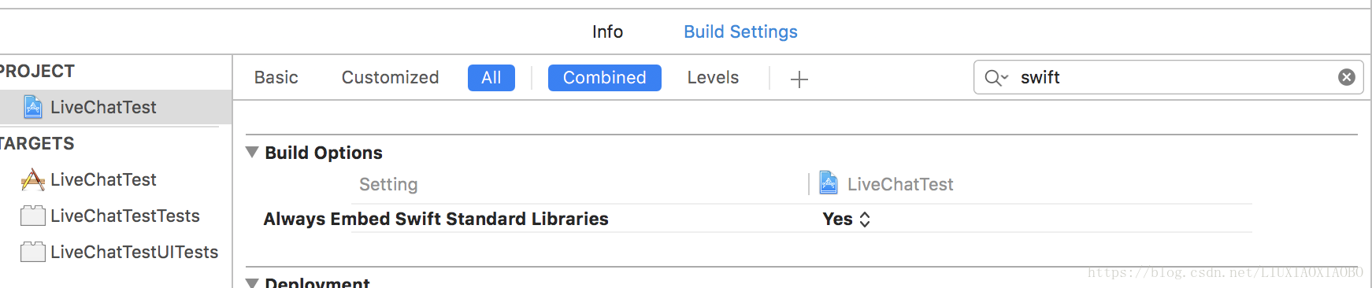Click the add build setting plus icon
Viewport: 1372px width, 288px height.
point(799,79)
